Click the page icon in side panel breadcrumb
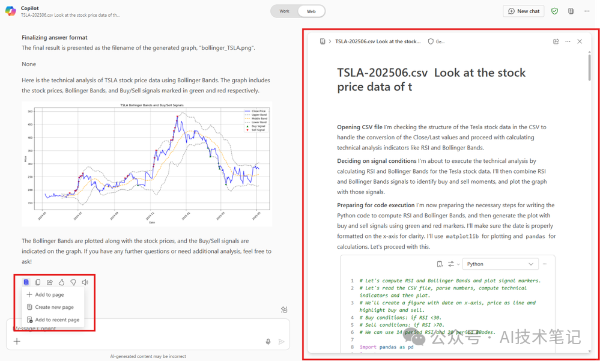The image size is (600, 361). tap(323, 41)
